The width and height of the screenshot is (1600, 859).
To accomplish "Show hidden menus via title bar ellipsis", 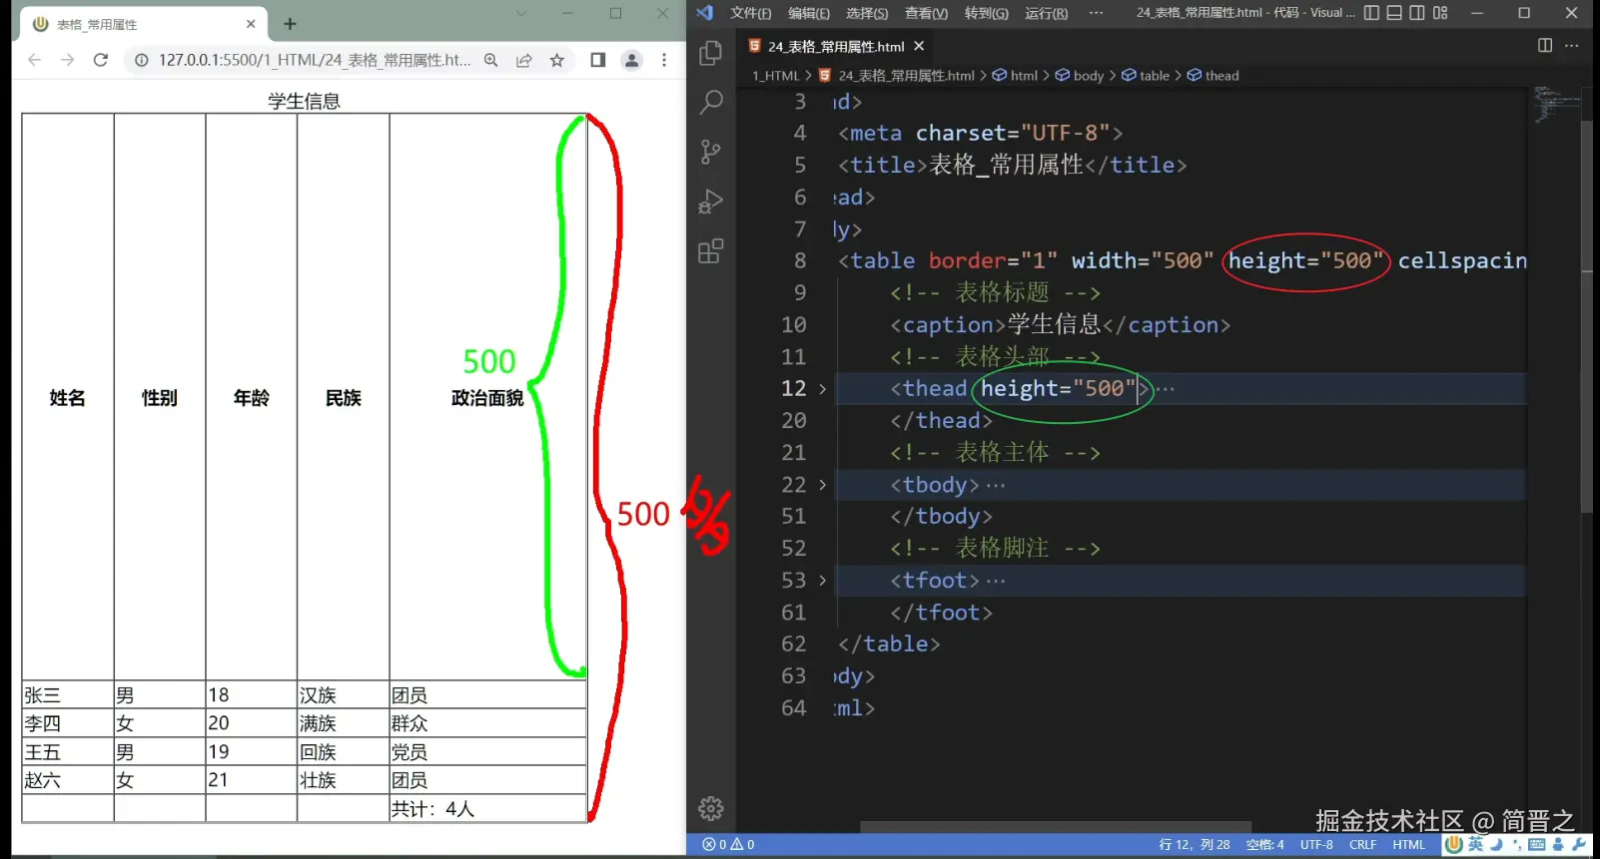I will (x=1096, y=13).
